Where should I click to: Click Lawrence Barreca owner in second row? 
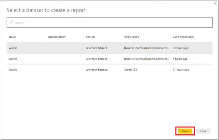tap(96, 59)
